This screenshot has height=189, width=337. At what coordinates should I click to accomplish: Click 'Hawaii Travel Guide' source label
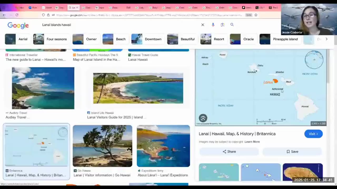(x=145, y=55)
